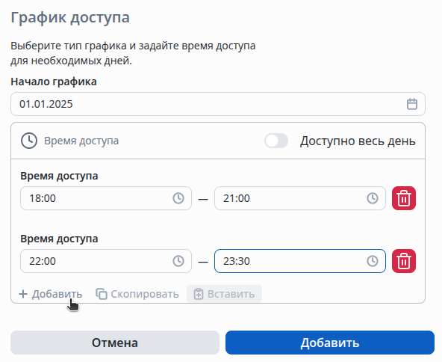Image resolution: width=442 pixels, height=362 pixels.
Task: Click the Доступно весь день label text
Action: pyautogui.click(x=358, y=141)
